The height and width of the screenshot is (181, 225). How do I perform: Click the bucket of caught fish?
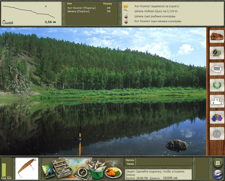coord(96,169)
